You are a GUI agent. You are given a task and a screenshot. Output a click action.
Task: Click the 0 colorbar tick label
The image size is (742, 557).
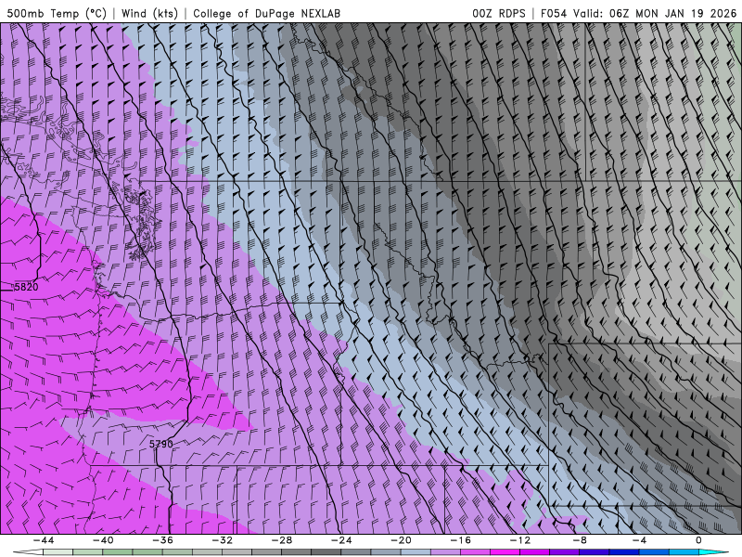coord(699,540)
